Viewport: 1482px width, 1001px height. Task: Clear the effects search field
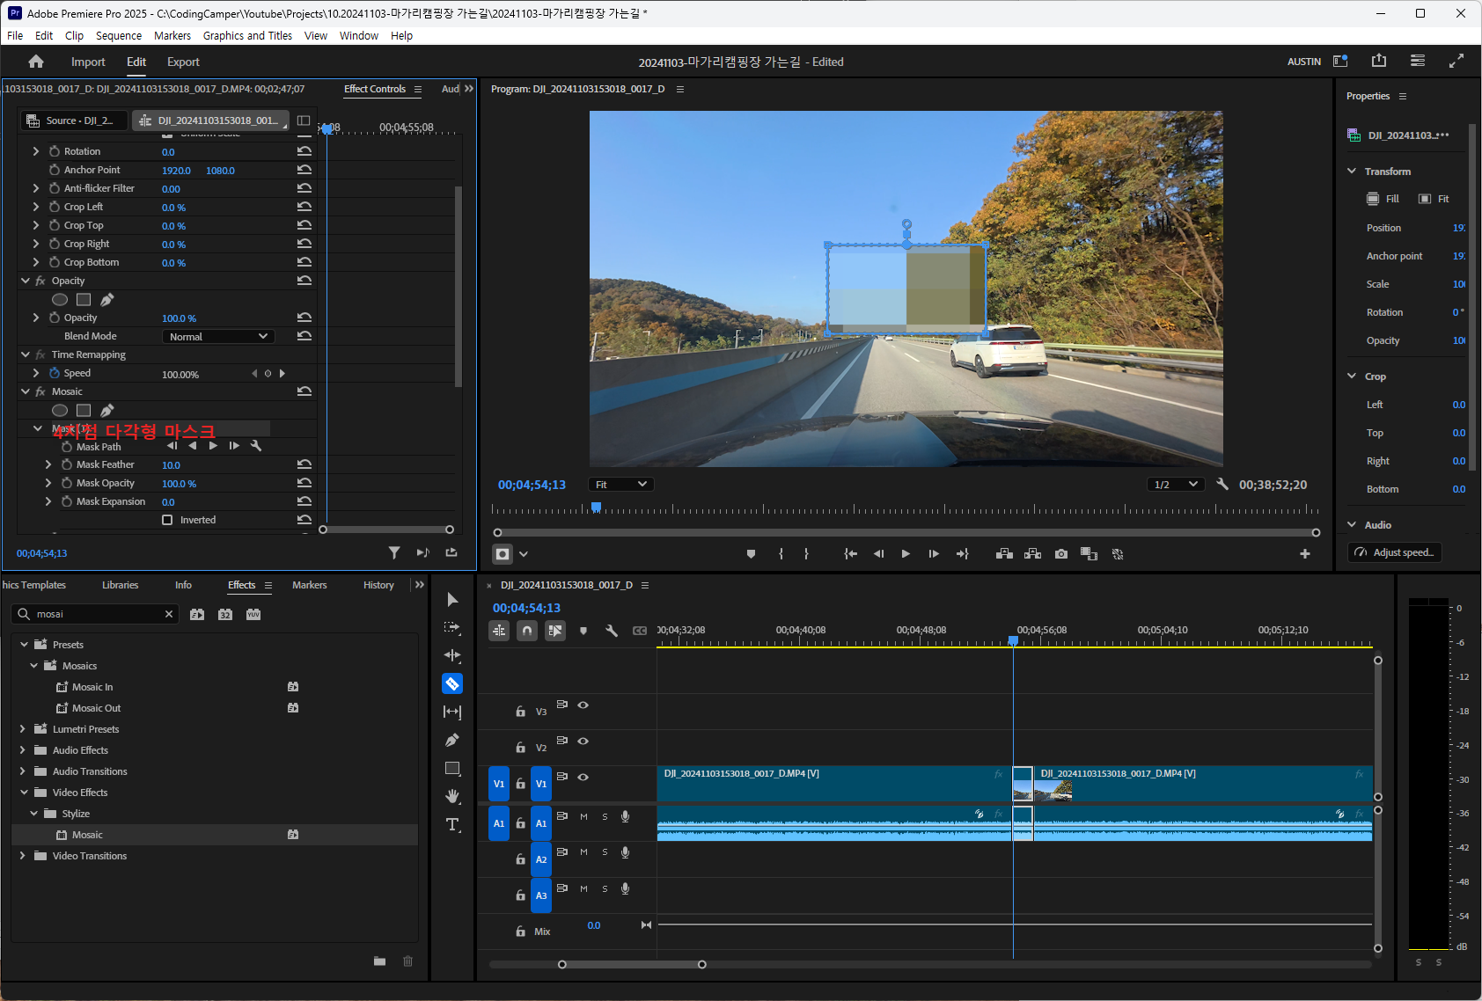pos(169,614)
